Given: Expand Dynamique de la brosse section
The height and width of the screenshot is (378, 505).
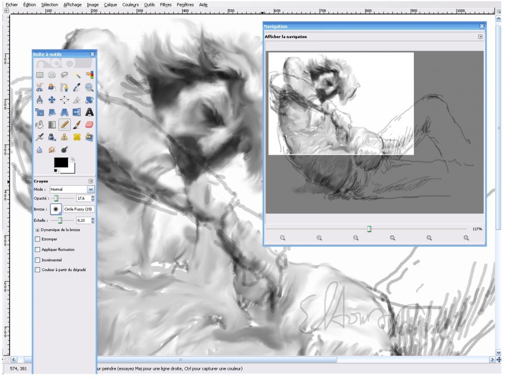Looking at the screenshot, I should (37, 229).
